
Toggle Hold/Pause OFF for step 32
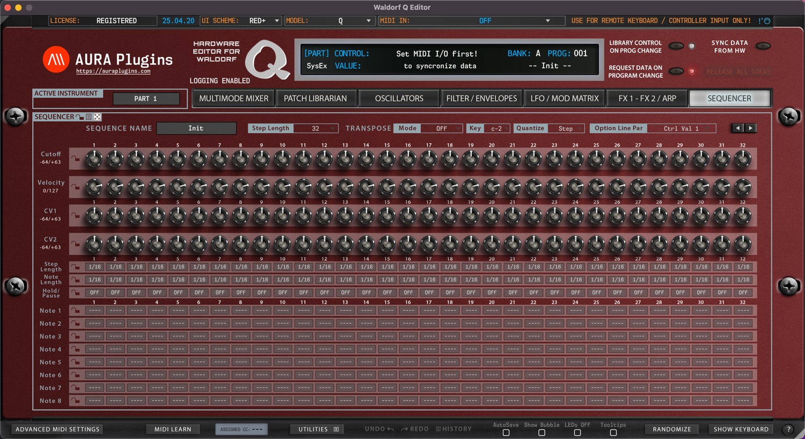743,292
